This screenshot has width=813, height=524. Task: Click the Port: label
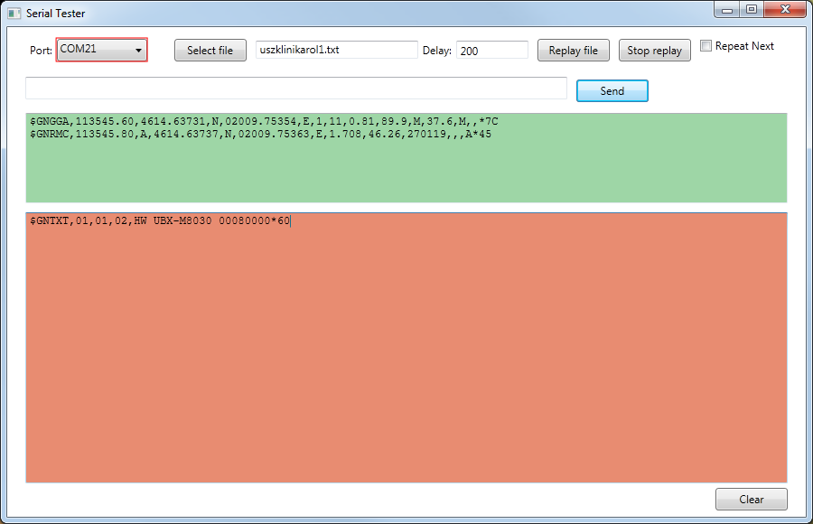[41, 51]
